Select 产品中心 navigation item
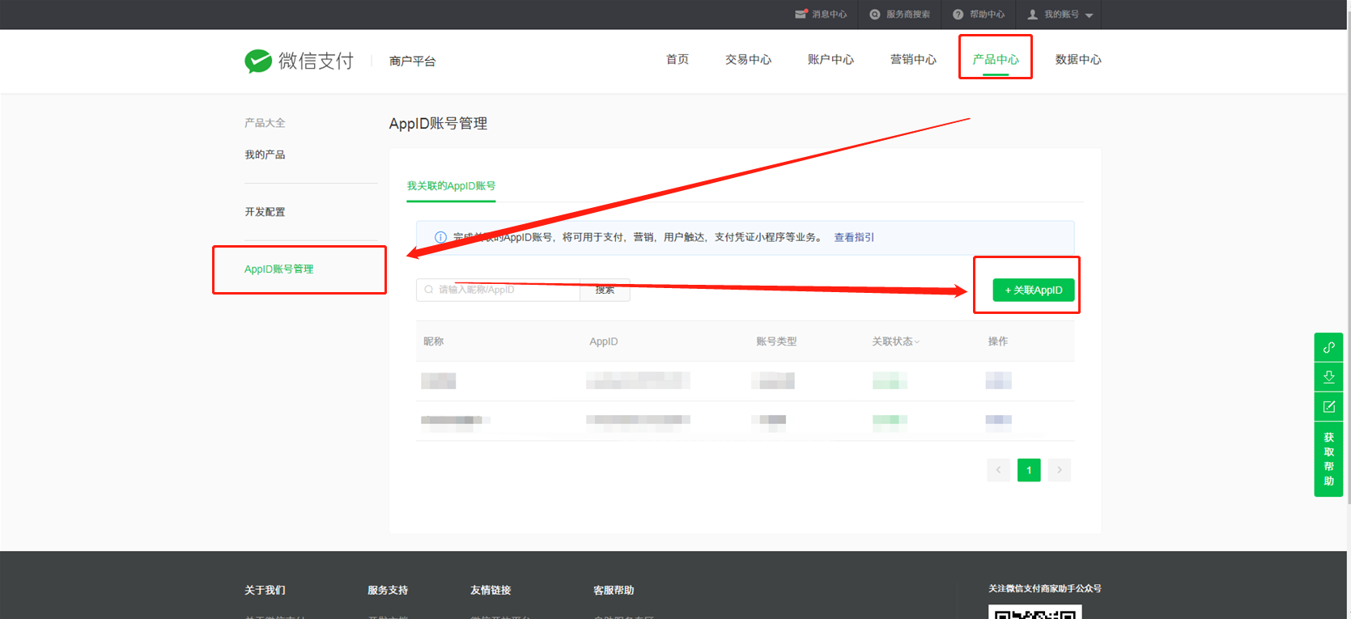1351x619 pixels. coord(996,59)
